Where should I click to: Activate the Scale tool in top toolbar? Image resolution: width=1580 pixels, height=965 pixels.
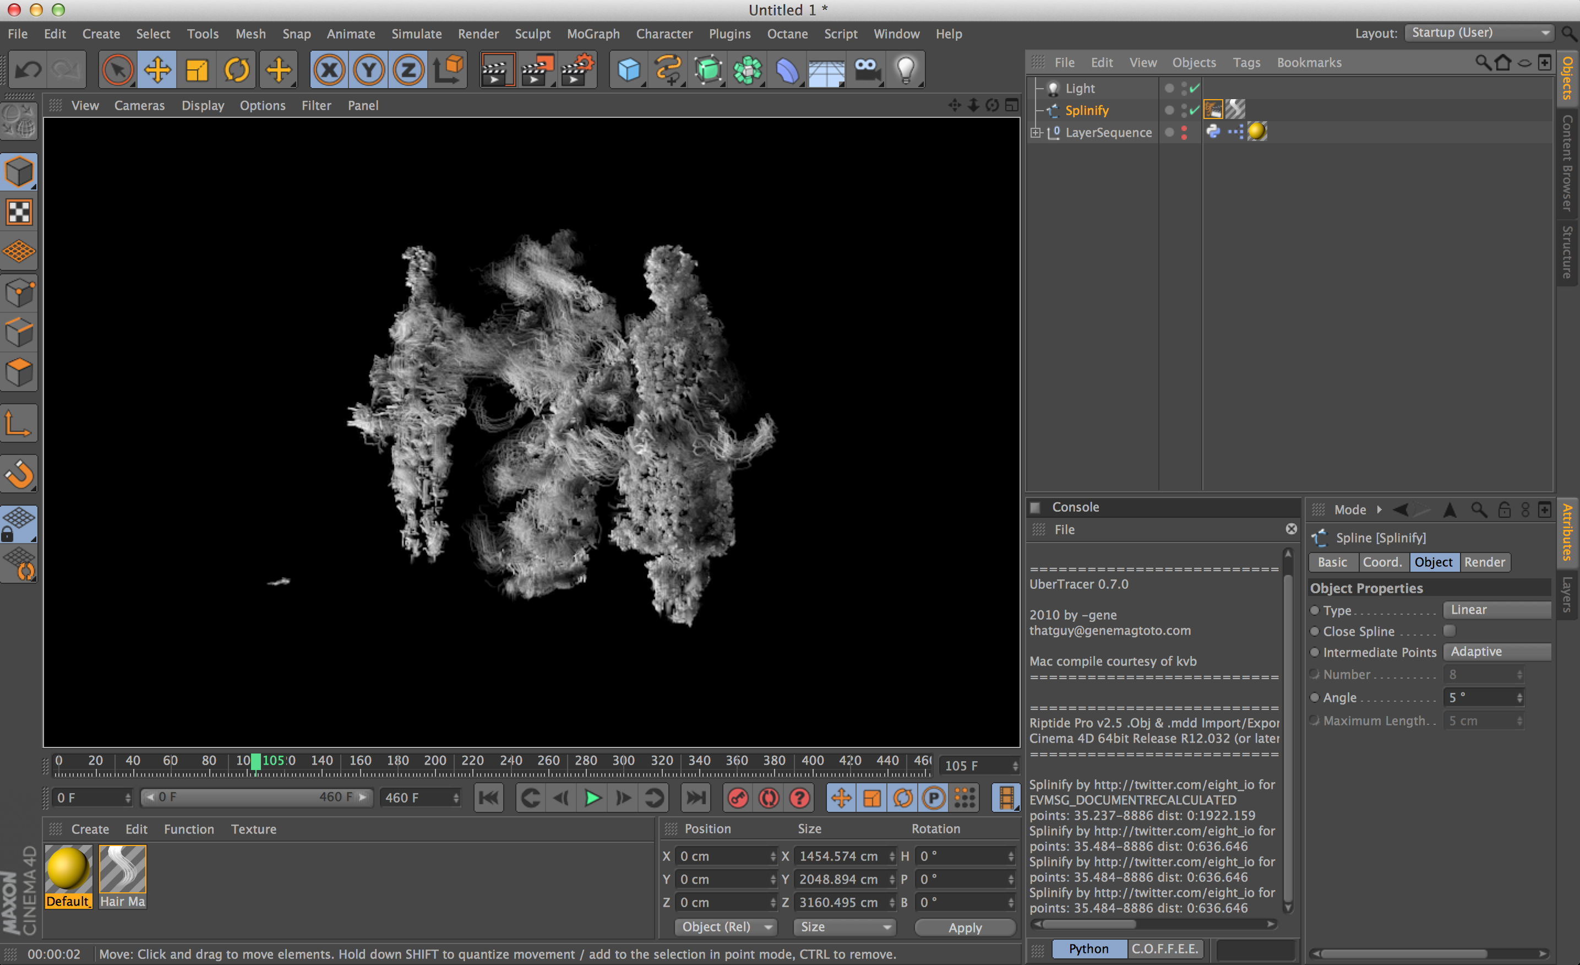pyautogui.click(x=197, y=69)
